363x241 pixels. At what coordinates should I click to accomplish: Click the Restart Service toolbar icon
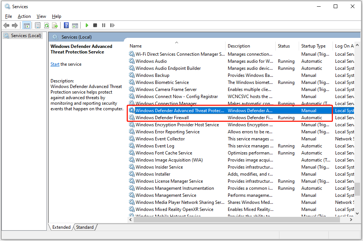(x=113, y=25)
